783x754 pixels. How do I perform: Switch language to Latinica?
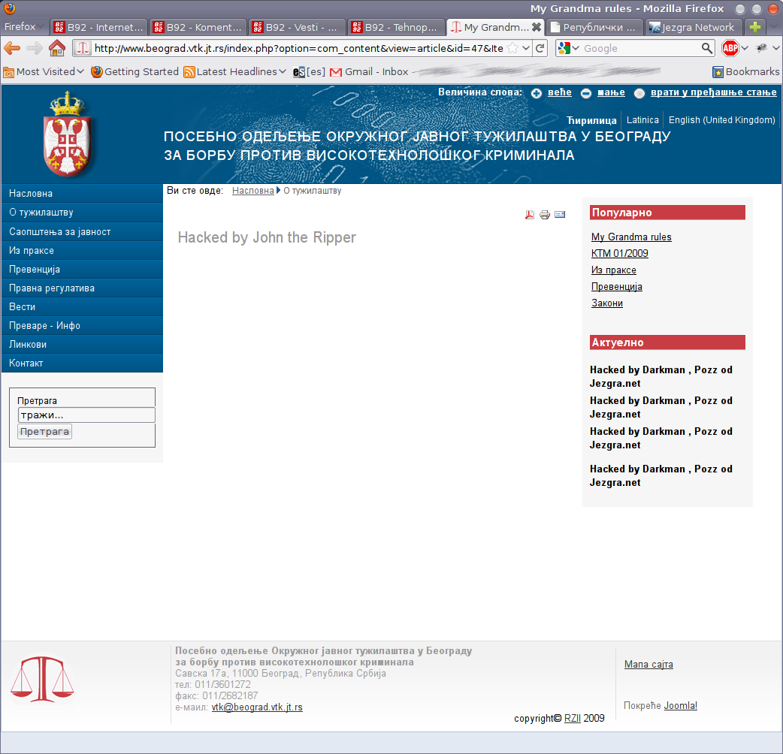pyautogui.click(x=642, y=119)
